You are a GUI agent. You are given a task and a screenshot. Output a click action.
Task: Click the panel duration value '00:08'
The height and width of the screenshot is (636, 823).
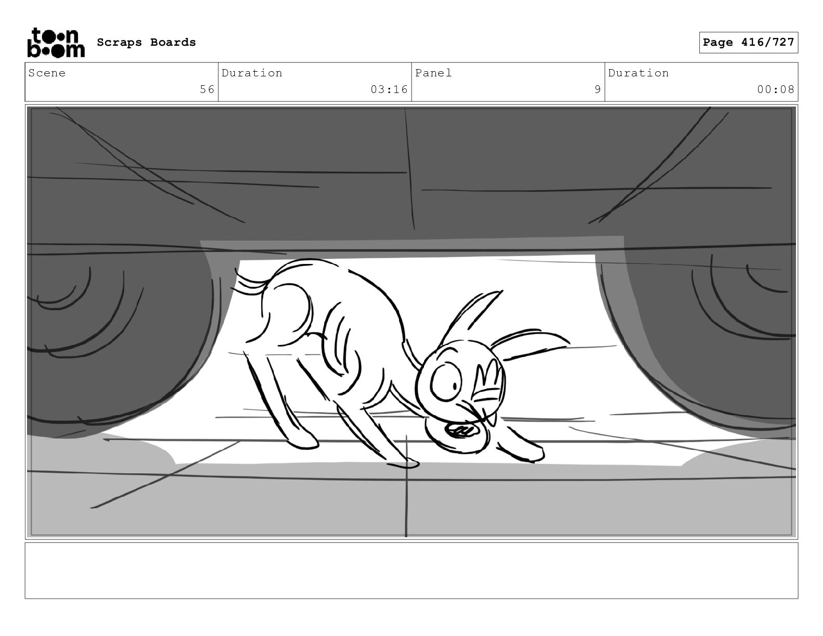pos(776,89)
